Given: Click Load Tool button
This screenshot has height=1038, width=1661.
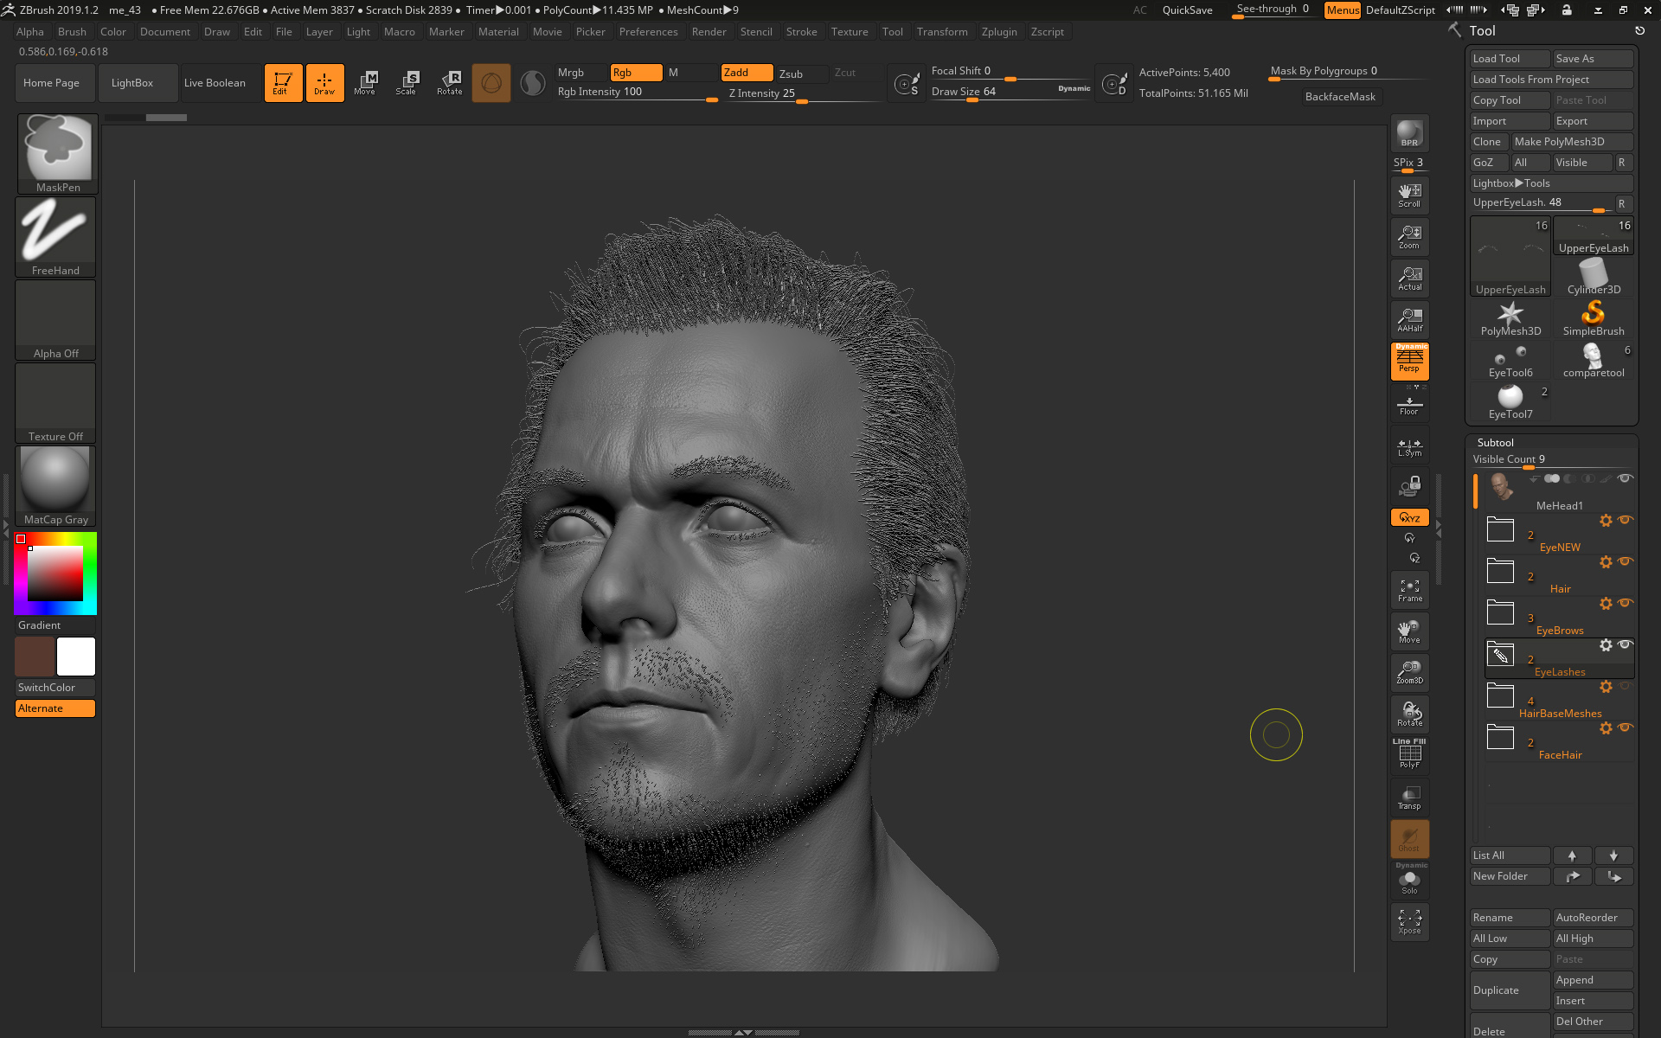Looking at the screenshot, I should (x=1510, y=59).
